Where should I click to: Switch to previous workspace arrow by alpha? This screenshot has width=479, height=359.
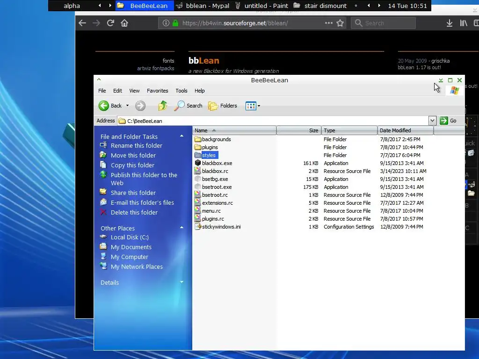pyautogui.click(x=100, y=6)
